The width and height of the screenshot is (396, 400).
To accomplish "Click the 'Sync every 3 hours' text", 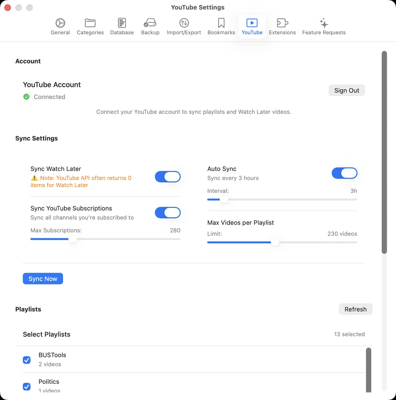I will pos(233,178).
